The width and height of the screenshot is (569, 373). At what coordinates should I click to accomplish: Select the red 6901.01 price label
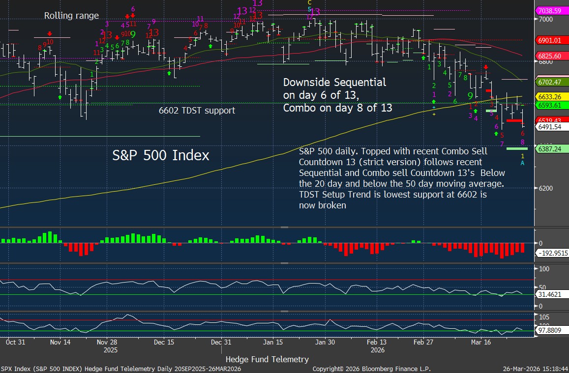pyautogui.click(x=551, y=40)
